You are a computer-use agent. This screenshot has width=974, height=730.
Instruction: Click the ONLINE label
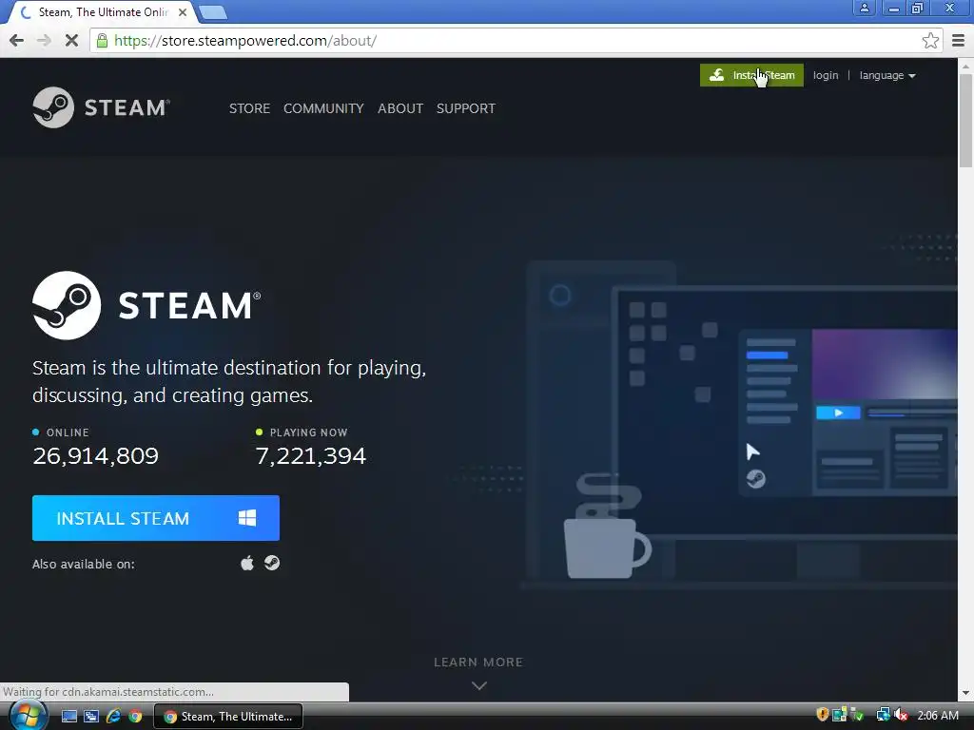coord(68,432)
